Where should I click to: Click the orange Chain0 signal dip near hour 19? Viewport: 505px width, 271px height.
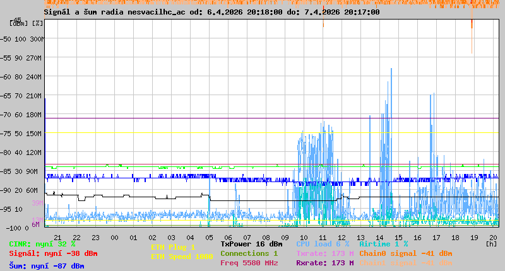click(472, 35)
